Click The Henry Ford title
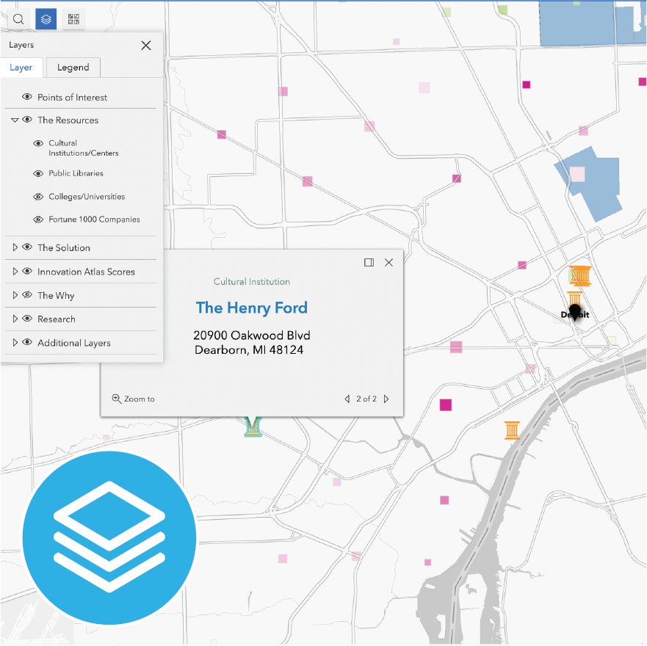This screenshot has height=646, width=647. (x=252, y=308)
